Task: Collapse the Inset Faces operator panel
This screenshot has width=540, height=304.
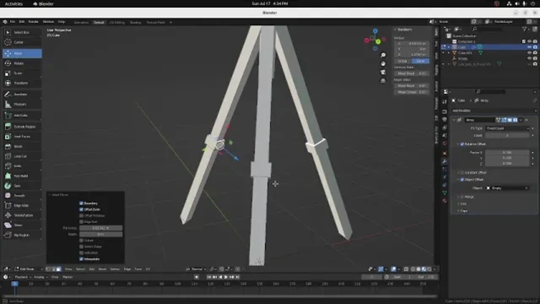Action: coord(50,195)
